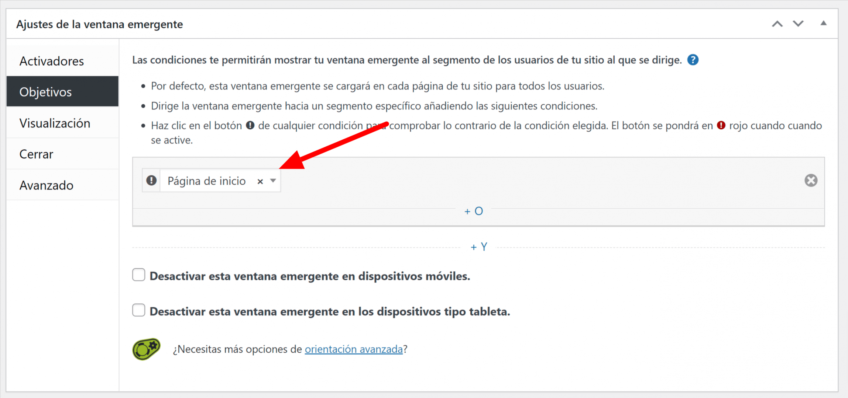Go to the Cerrar tab
This screenshot has width=848, height=398.
62,154
